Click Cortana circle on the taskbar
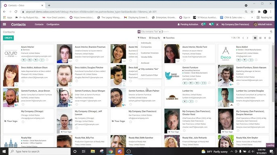 [75, 151]
